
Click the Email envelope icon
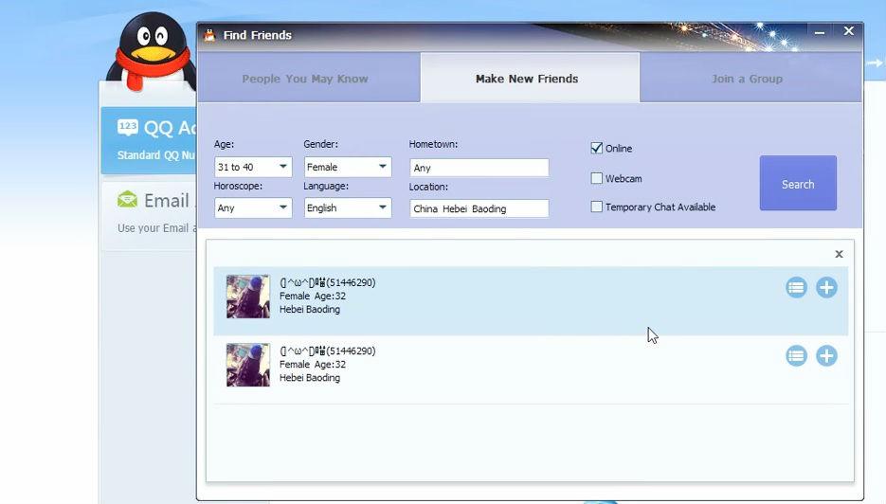coord(127,200)
